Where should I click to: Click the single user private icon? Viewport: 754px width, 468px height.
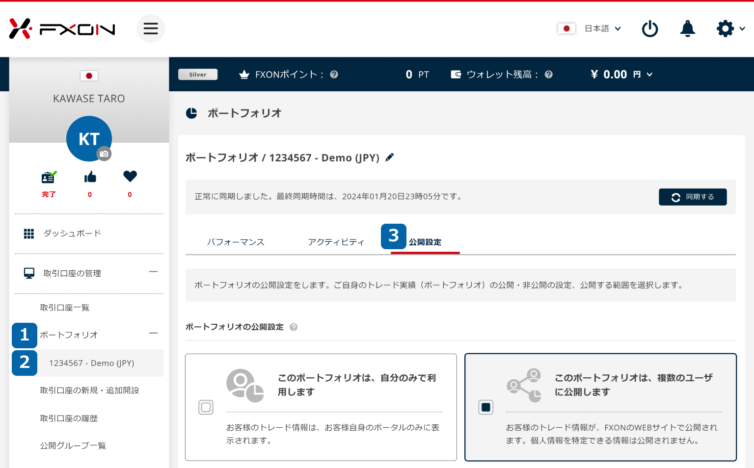[x=245, y=386]
